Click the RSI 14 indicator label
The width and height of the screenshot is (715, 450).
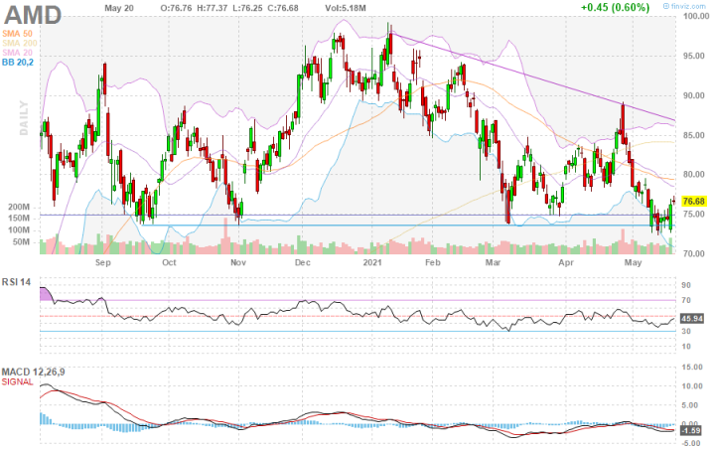17,282
